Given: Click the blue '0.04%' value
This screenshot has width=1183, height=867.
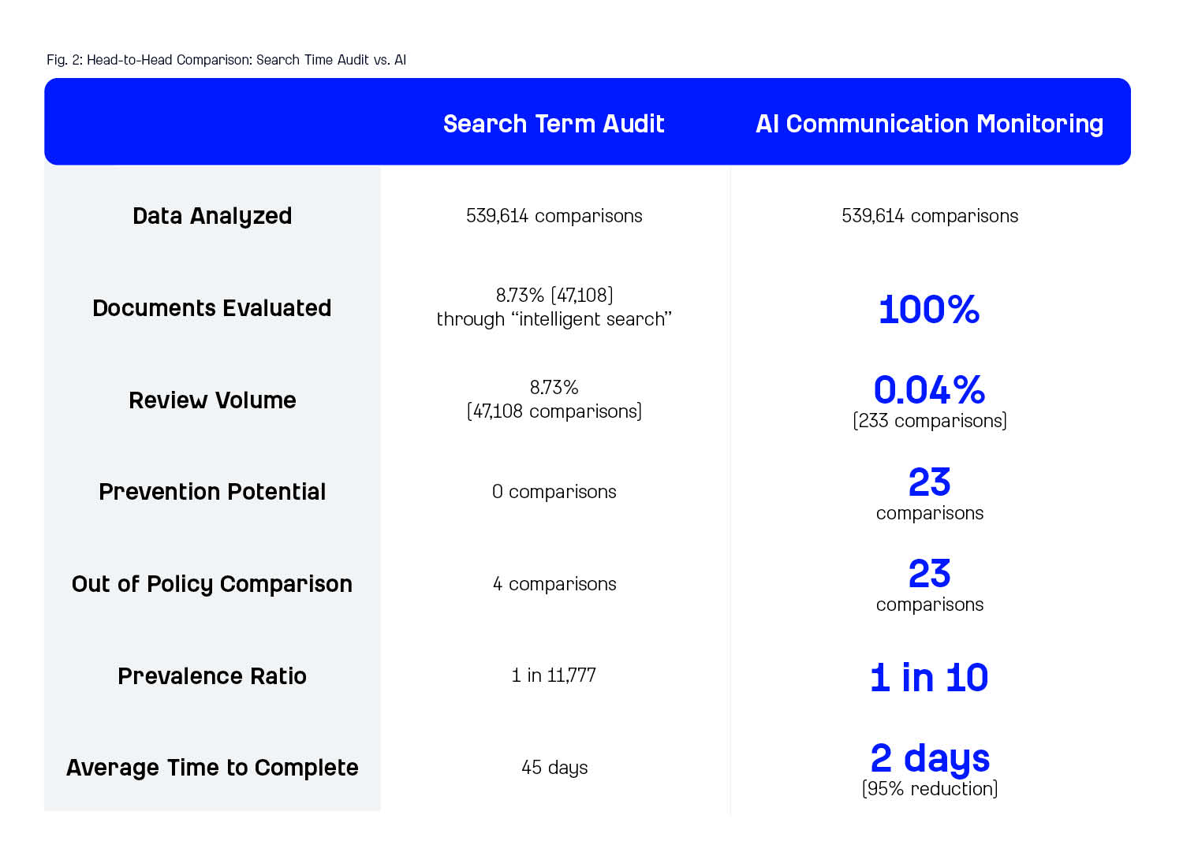Looking at the screenshot, I should [x=929, y=389].
